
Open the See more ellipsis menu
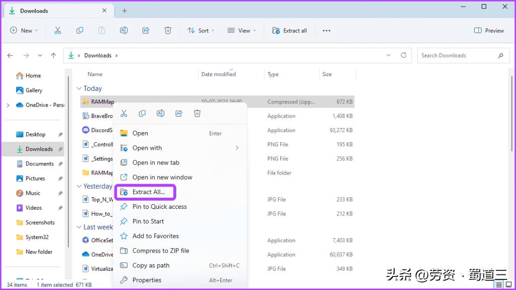click(x=327, y=31)
